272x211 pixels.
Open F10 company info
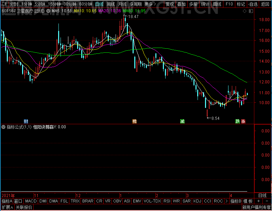point(229,4)
